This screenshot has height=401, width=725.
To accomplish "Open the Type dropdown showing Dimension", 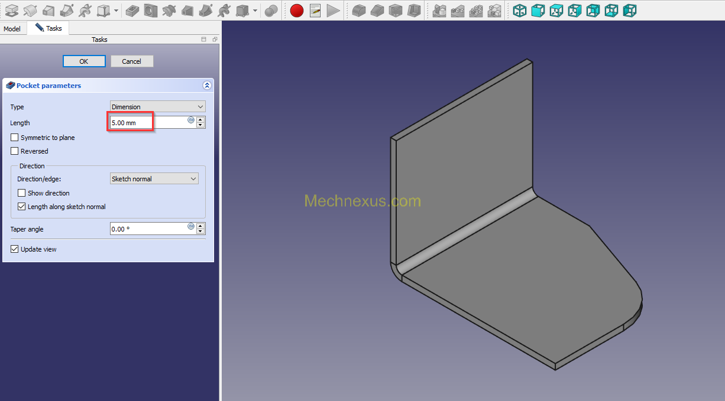I will (158, 107).
